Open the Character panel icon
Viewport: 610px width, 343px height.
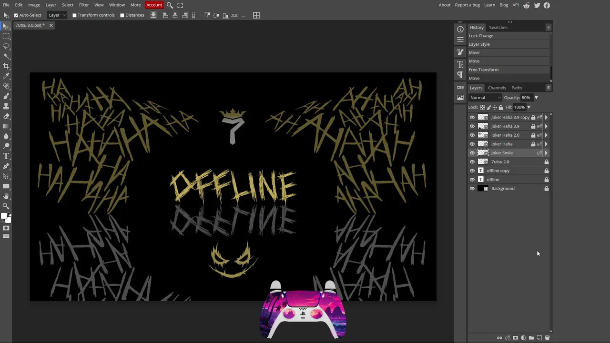460,64
